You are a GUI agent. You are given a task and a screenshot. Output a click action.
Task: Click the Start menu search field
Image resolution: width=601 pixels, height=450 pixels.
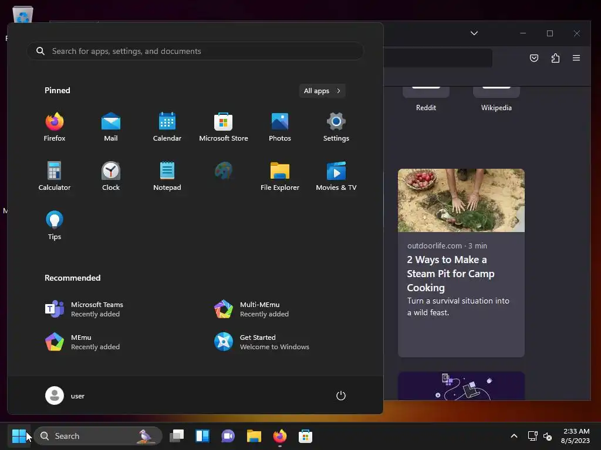(x=195, y=51)
